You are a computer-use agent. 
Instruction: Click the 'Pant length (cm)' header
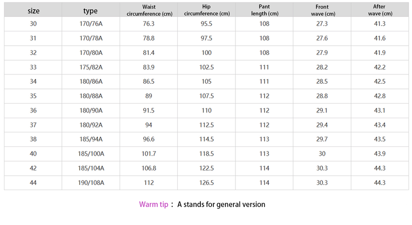(x=265, y=10)
